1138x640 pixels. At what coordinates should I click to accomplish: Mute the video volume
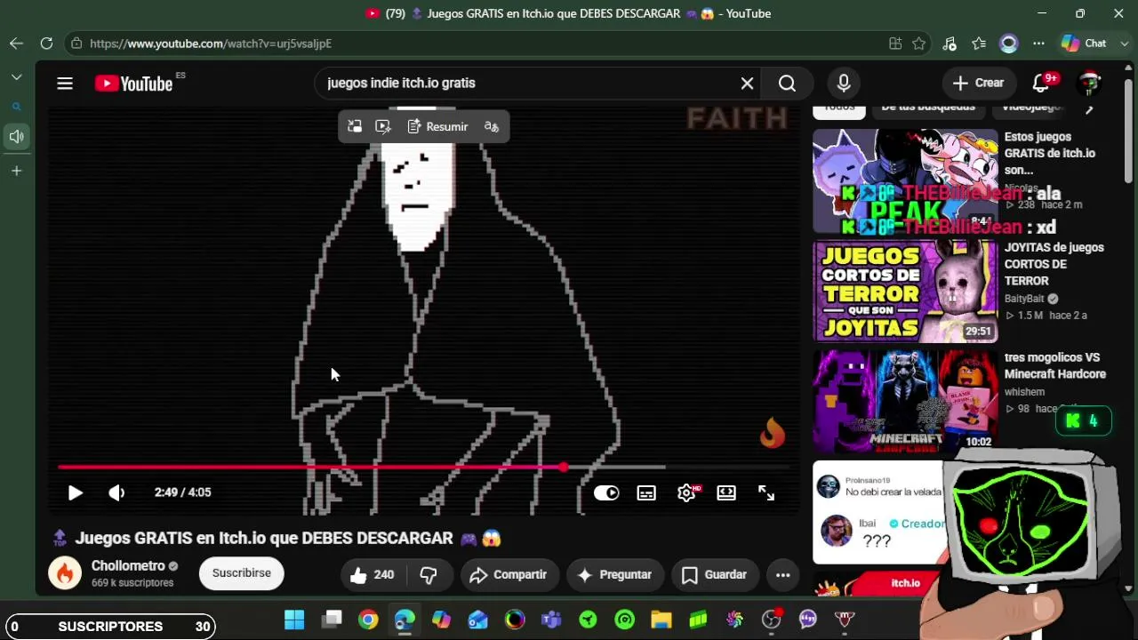coord(116,492)
